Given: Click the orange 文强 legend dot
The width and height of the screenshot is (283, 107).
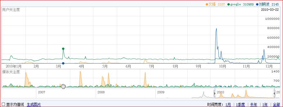Looking at the screenshot, I should point(207,4).
